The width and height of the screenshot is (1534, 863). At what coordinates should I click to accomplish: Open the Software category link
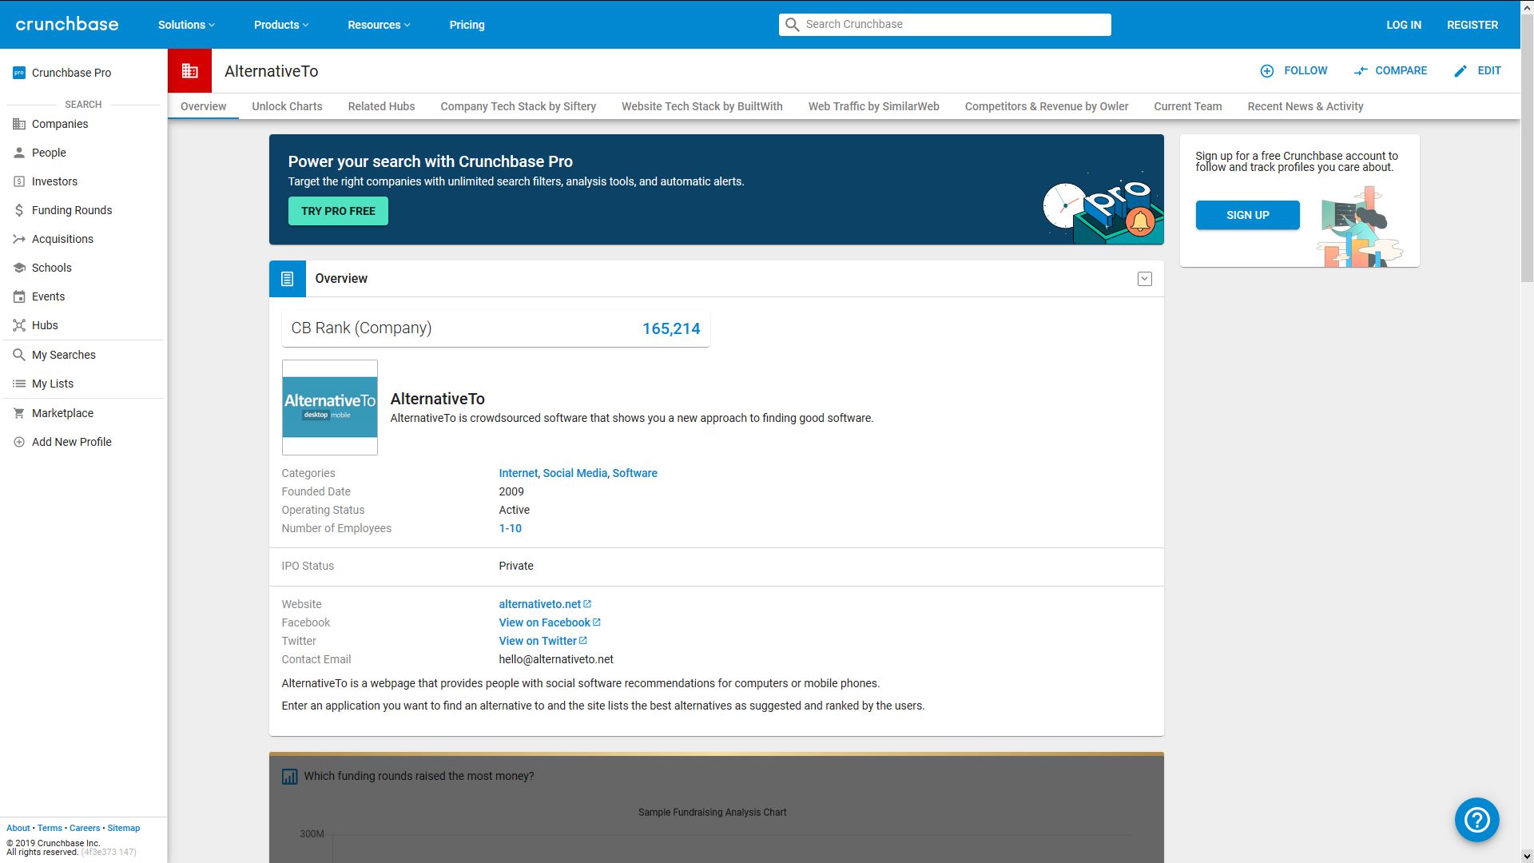tap(634, 473)
